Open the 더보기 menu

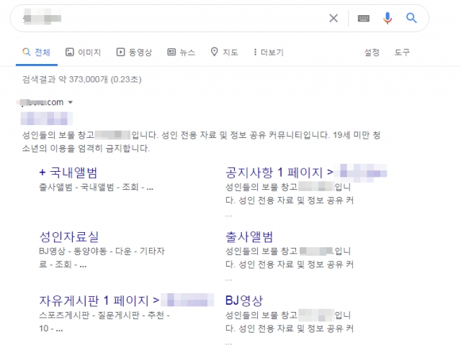point(269,52)
